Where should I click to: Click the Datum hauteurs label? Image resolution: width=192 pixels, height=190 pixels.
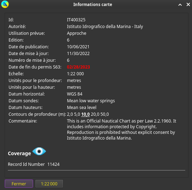pos(26,108)
